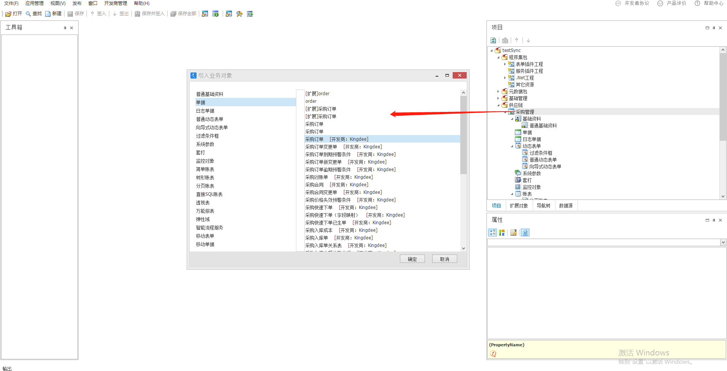The width and height of the screenshot is (727, 371).
Task: Toggle help description icon in 属性 panel
Action: (x=525, y=233)
